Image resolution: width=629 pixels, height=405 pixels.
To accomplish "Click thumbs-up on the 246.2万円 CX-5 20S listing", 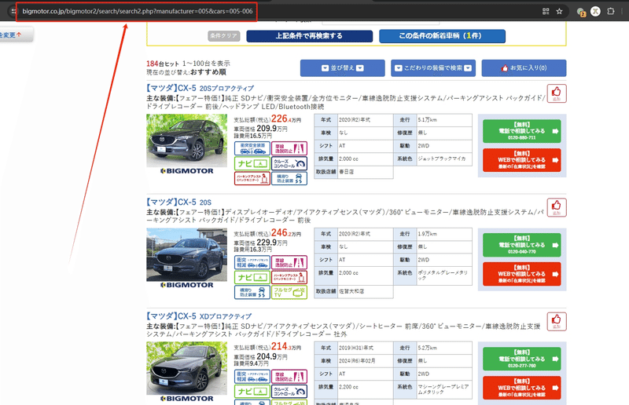I will click(557, 207).
